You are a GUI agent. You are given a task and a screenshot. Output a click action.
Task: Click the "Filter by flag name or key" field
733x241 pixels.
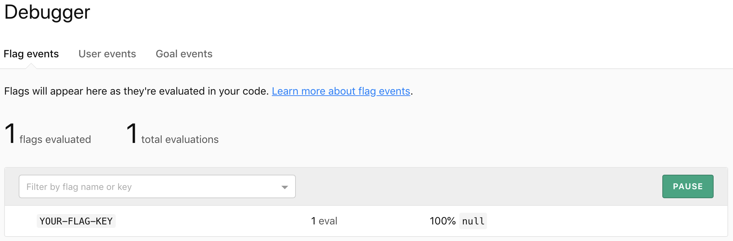click(x=139, y=186)
